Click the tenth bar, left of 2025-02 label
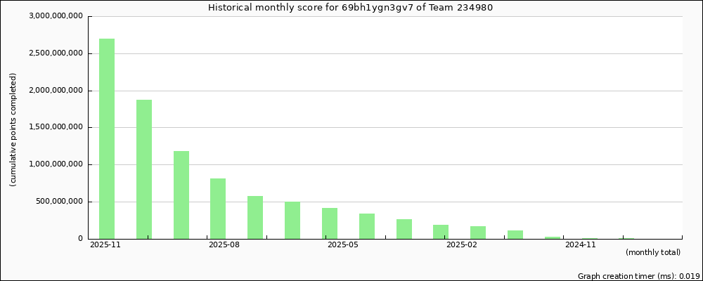703x281 pixels. point(441,232)
